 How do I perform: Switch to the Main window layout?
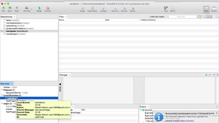(x=206, y=9)
